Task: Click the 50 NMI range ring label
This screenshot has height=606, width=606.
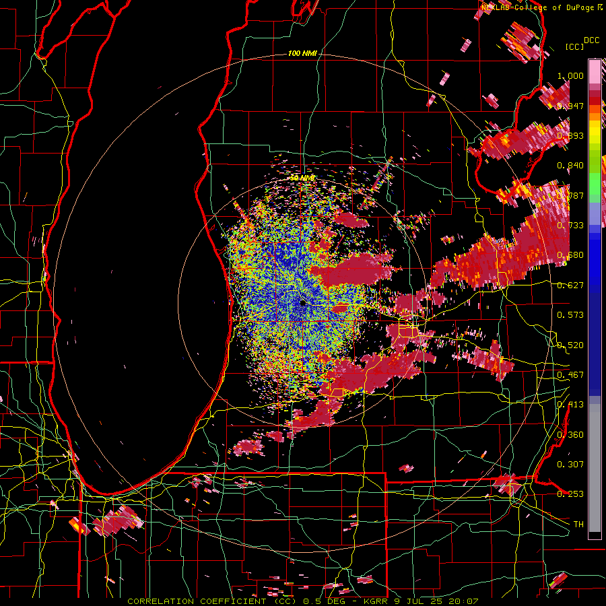Action: (302, 178)
